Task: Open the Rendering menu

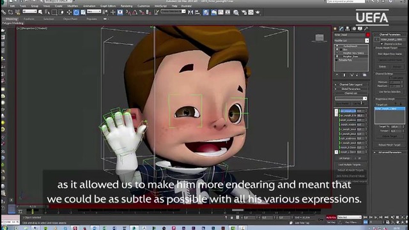Action: [x=127, y=6]
